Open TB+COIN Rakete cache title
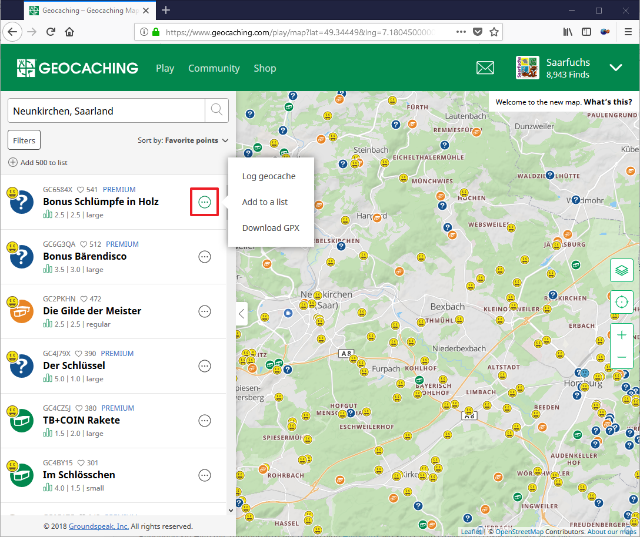 [82, 421]
